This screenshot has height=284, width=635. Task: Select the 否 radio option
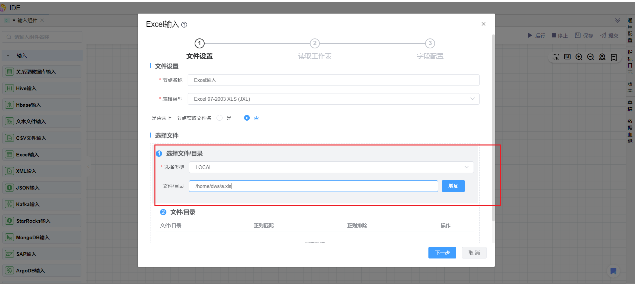[x=247, y=118]
